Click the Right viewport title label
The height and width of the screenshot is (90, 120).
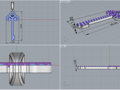(x=62, y=46)
